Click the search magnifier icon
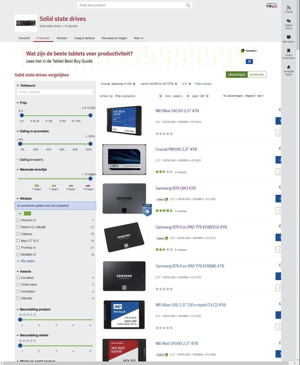 [x=188, y=5]
